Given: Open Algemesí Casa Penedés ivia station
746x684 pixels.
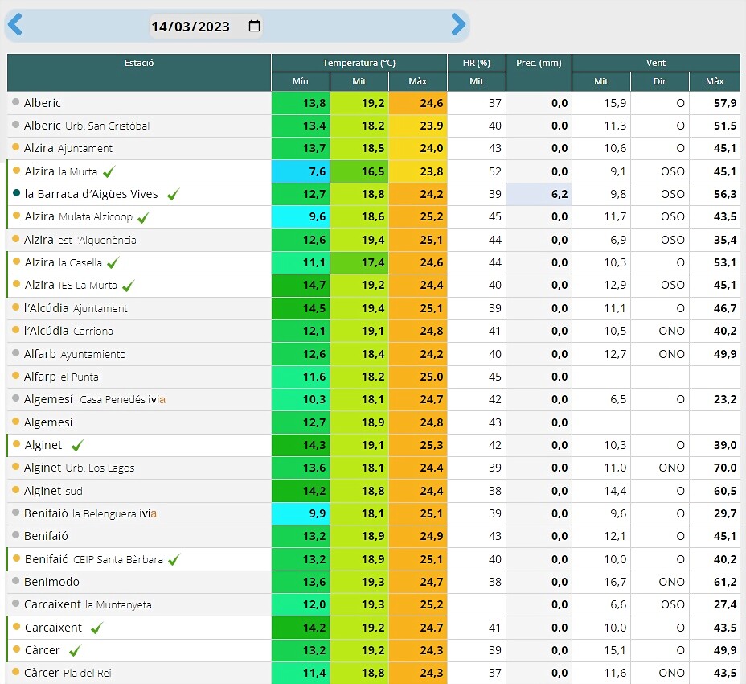Looking at the screenshot, I should click(x=95, y=399).
